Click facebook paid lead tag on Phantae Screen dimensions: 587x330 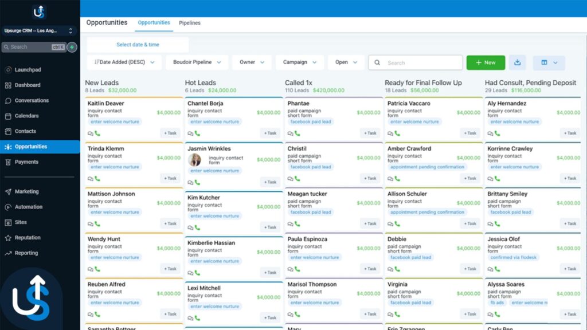coord(311,122)
